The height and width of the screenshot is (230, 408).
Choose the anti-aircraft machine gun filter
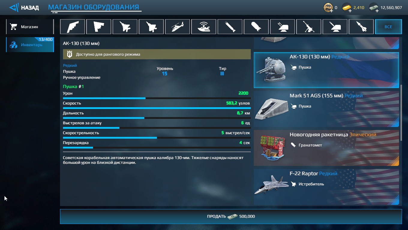[309, 27]
